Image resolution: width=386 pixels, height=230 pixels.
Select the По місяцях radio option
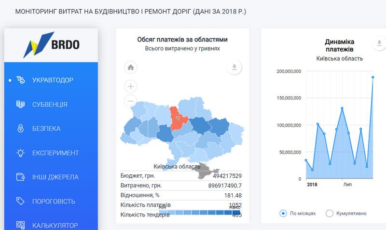(x=283, y=213)
